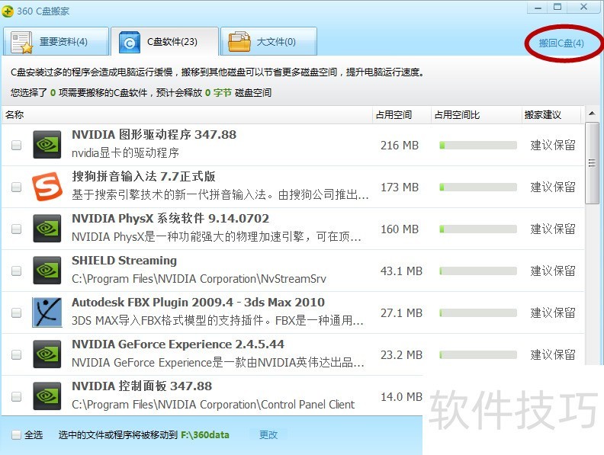Click the 360 C盘搬家 title logo icon
The width and height of the screenshot is (604, 455).
coord(8,11)
